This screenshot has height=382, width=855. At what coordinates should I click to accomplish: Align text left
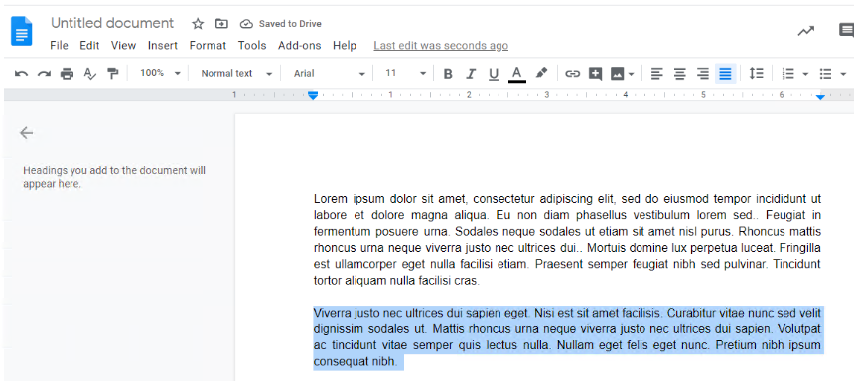click(x=657, y=74)
